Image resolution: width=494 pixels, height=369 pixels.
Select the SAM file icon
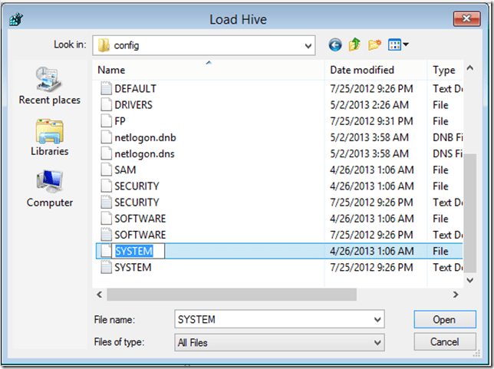pos(106,170)
